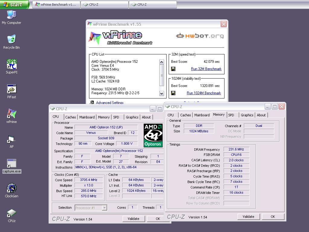Switch to Caches tab in right CPU-Z window
The height and width of the screenshot is (232, 309).
coord(186,115)
